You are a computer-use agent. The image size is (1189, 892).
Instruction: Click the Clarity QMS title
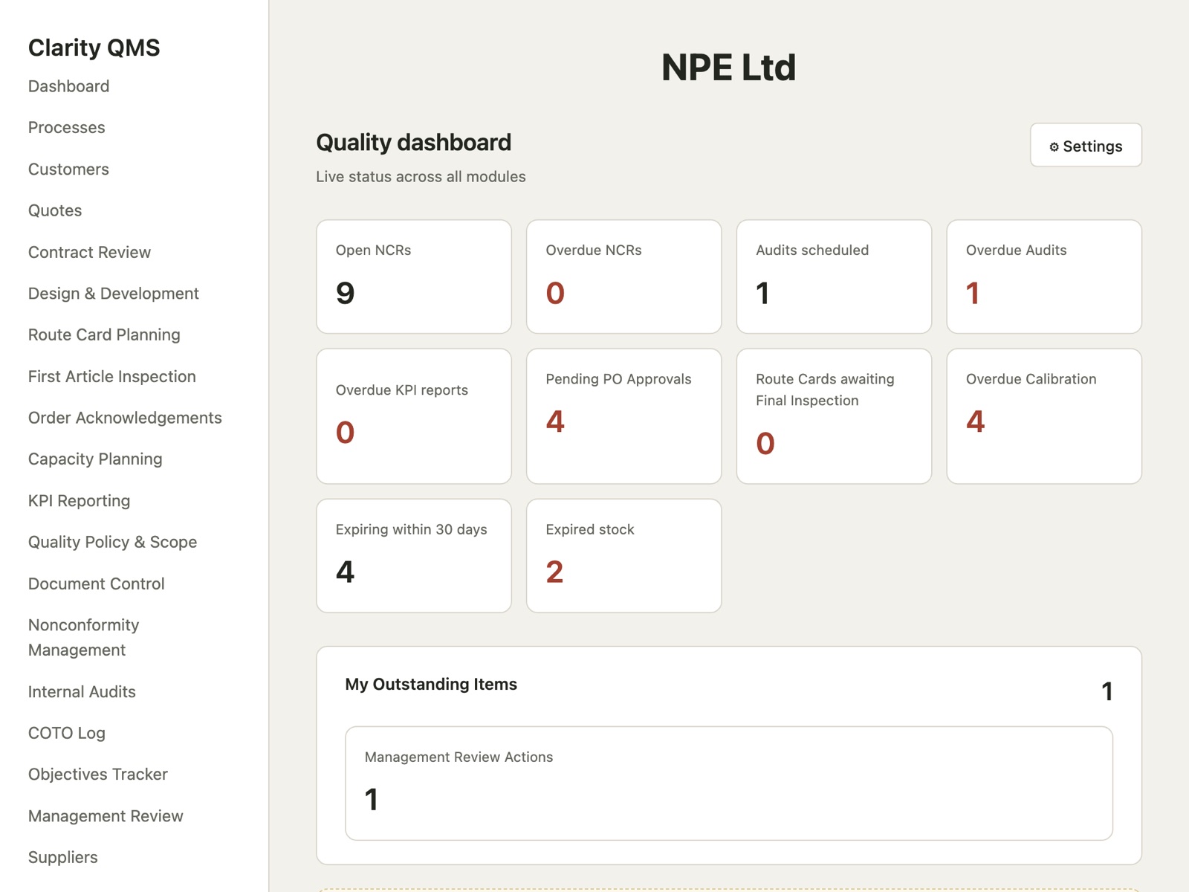pyautogui.click(x=94, y=48)
